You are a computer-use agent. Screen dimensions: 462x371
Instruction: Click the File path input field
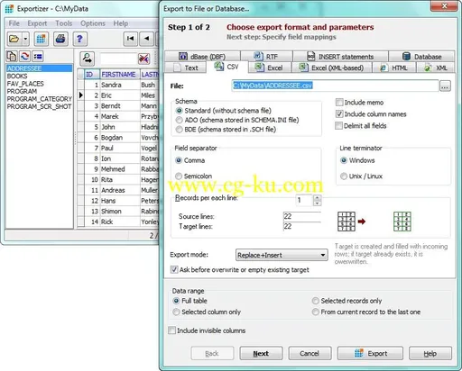pos(335,86)
